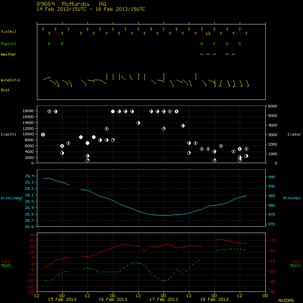
Task: Select the first snow weather symbol
Action: coord(202,54)
